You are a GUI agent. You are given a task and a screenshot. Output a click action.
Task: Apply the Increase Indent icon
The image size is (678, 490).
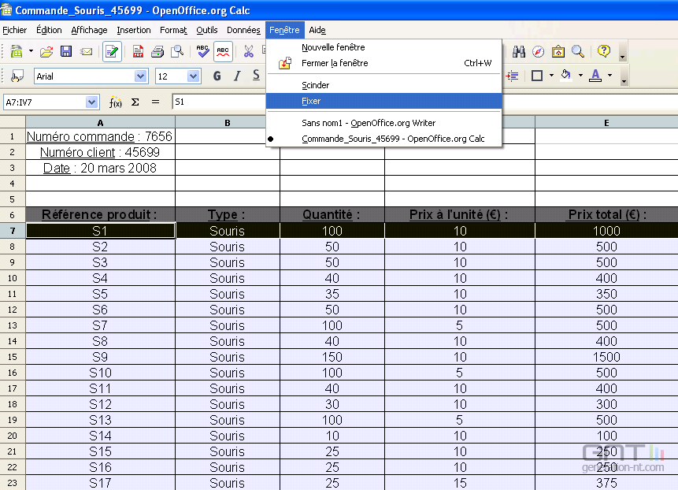tap(513, 75)
